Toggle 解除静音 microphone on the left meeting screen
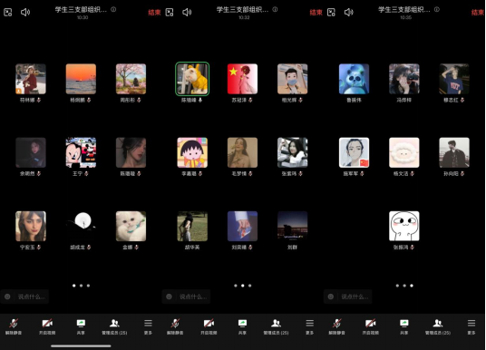 click(14, 326)
